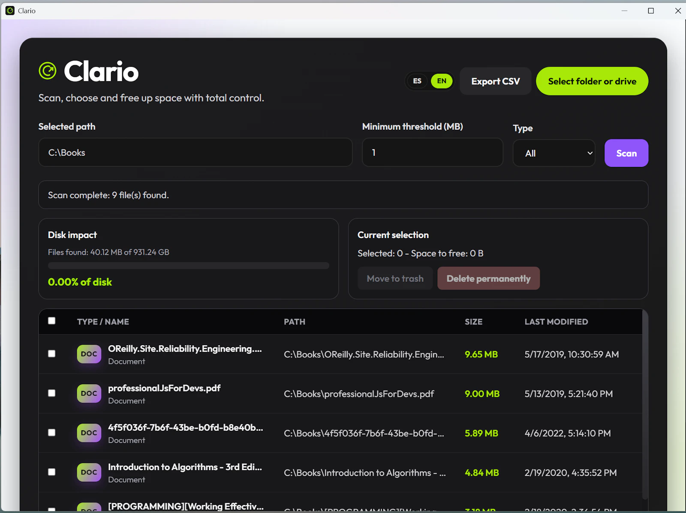
Task: Check the Introduction to Algorithms row checkbox
Action: pyautogui.click(x=52, y=472)
